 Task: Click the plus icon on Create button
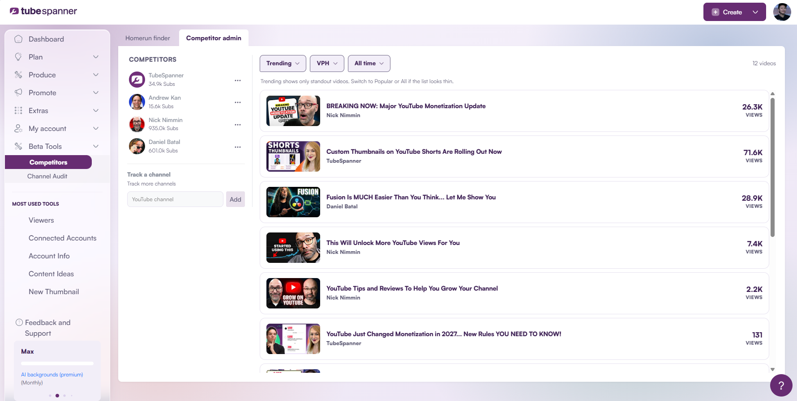click(x=716, y=12)
